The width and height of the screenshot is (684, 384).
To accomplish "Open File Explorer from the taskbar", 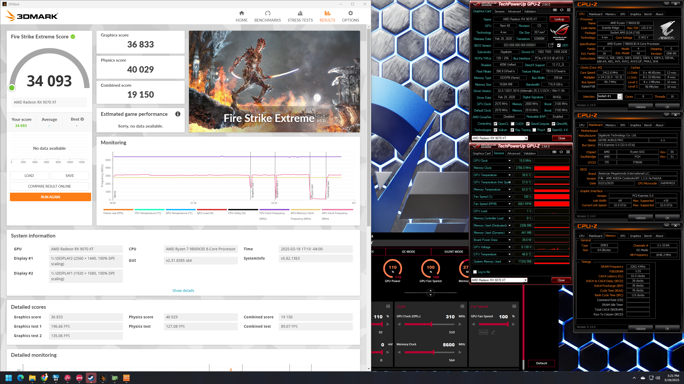I will pyautogui.click(x=32, y=378).
